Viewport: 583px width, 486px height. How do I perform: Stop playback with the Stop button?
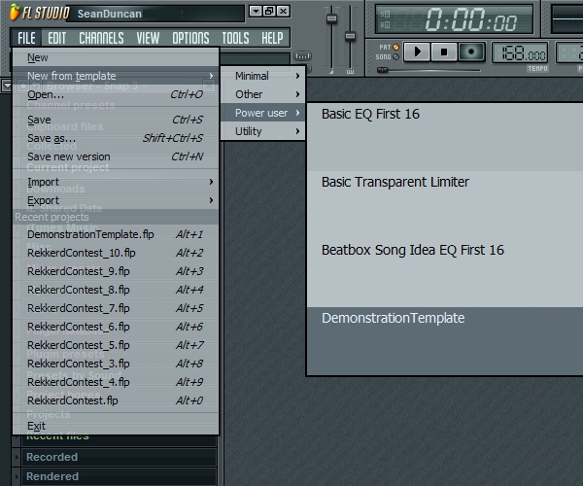tap(444, 52)
